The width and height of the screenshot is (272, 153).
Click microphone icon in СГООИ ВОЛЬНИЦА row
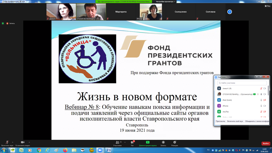tap(261, 94)
